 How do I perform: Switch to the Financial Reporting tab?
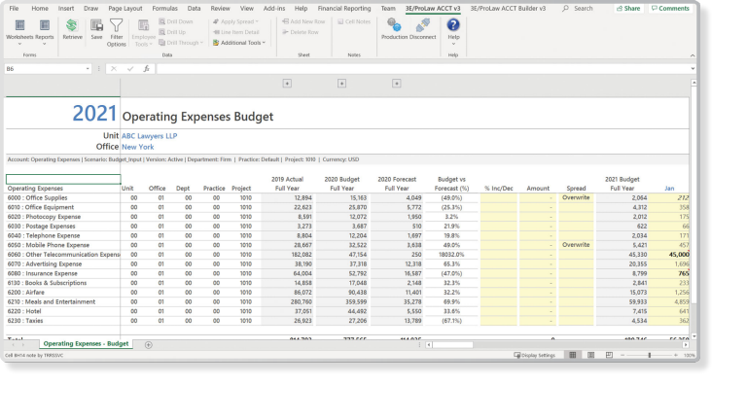click(343, 8)
